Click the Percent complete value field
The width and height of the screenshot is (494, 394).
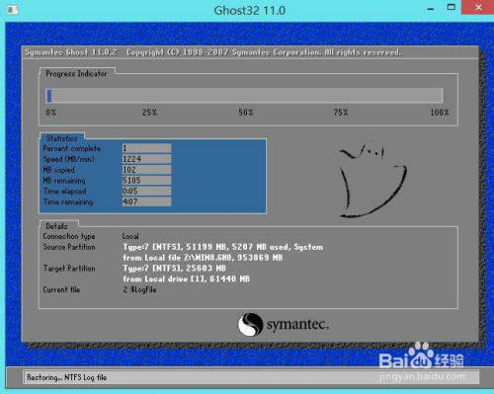[146, 148]
